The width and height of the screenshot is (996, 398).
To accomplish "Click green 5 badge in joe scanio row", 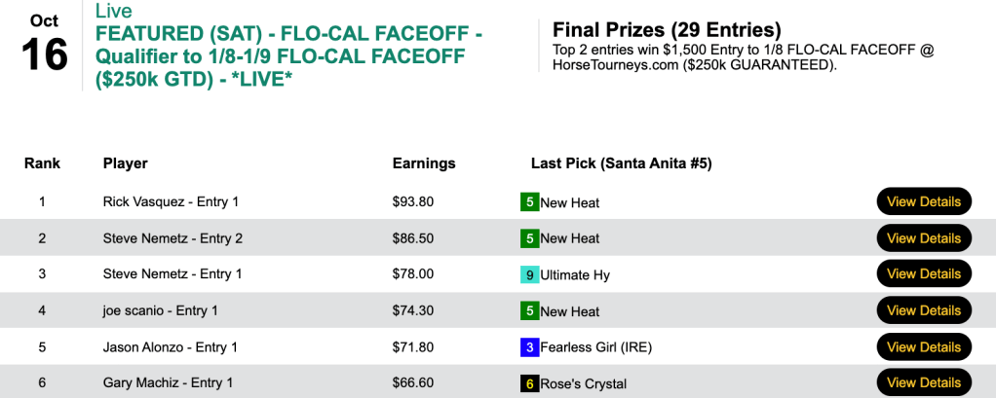I will pos(529,311).
